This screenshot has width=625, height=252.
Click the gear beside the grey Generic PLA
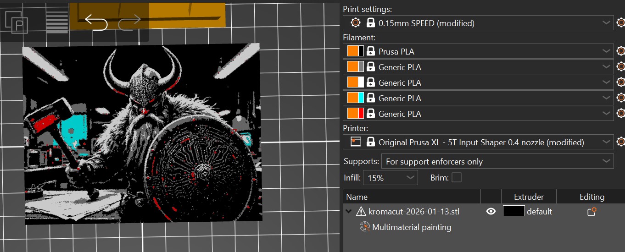tap(620, 67)
